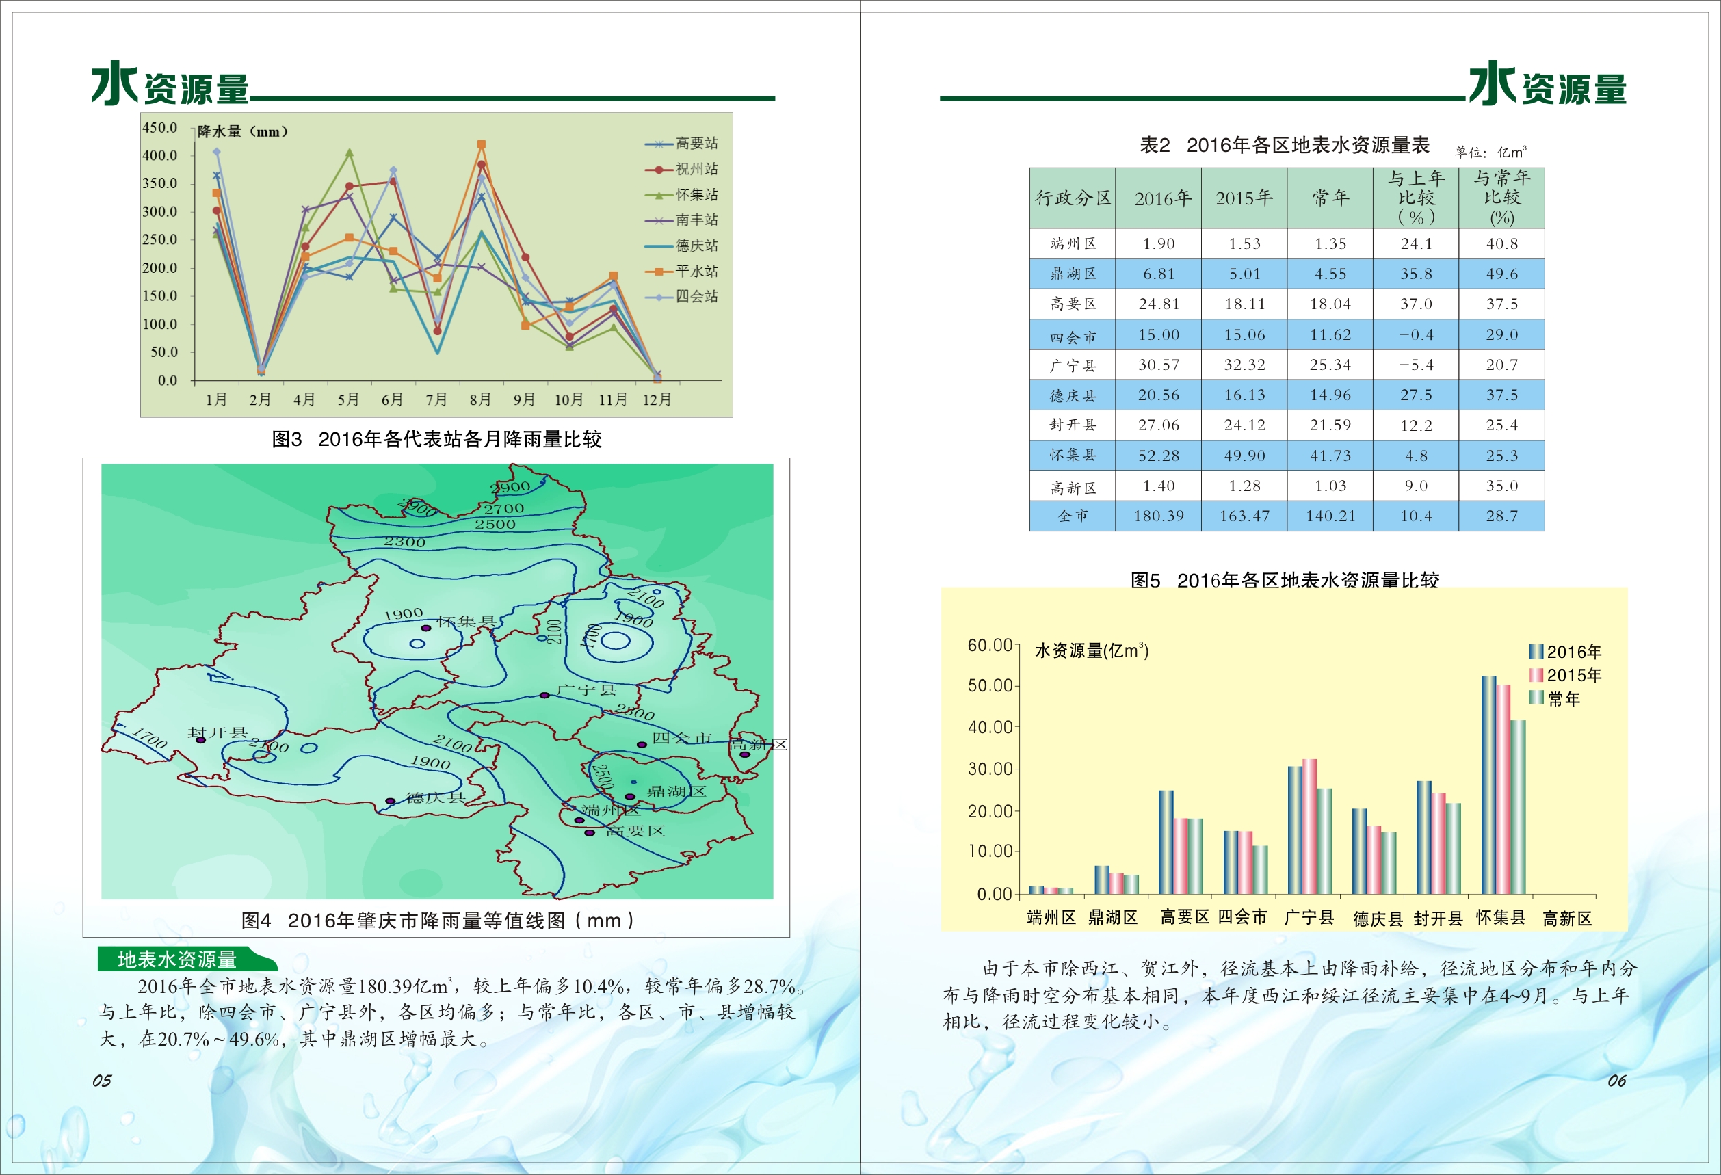Click the purple dot beside 怀集县 on the map

pyautogui.click(x=426, y=628)
